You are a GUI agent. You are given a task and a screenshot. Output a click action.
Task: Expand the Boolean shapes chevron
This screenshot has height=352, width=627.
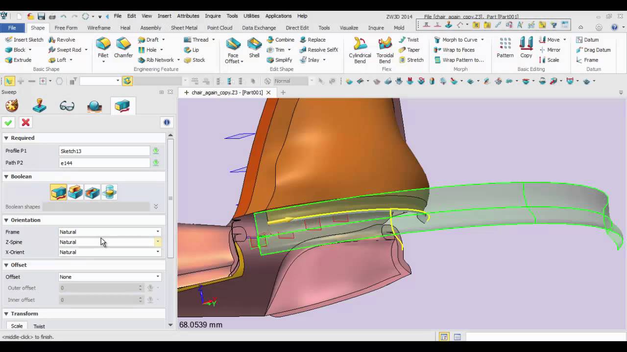[x=156, y=207]
